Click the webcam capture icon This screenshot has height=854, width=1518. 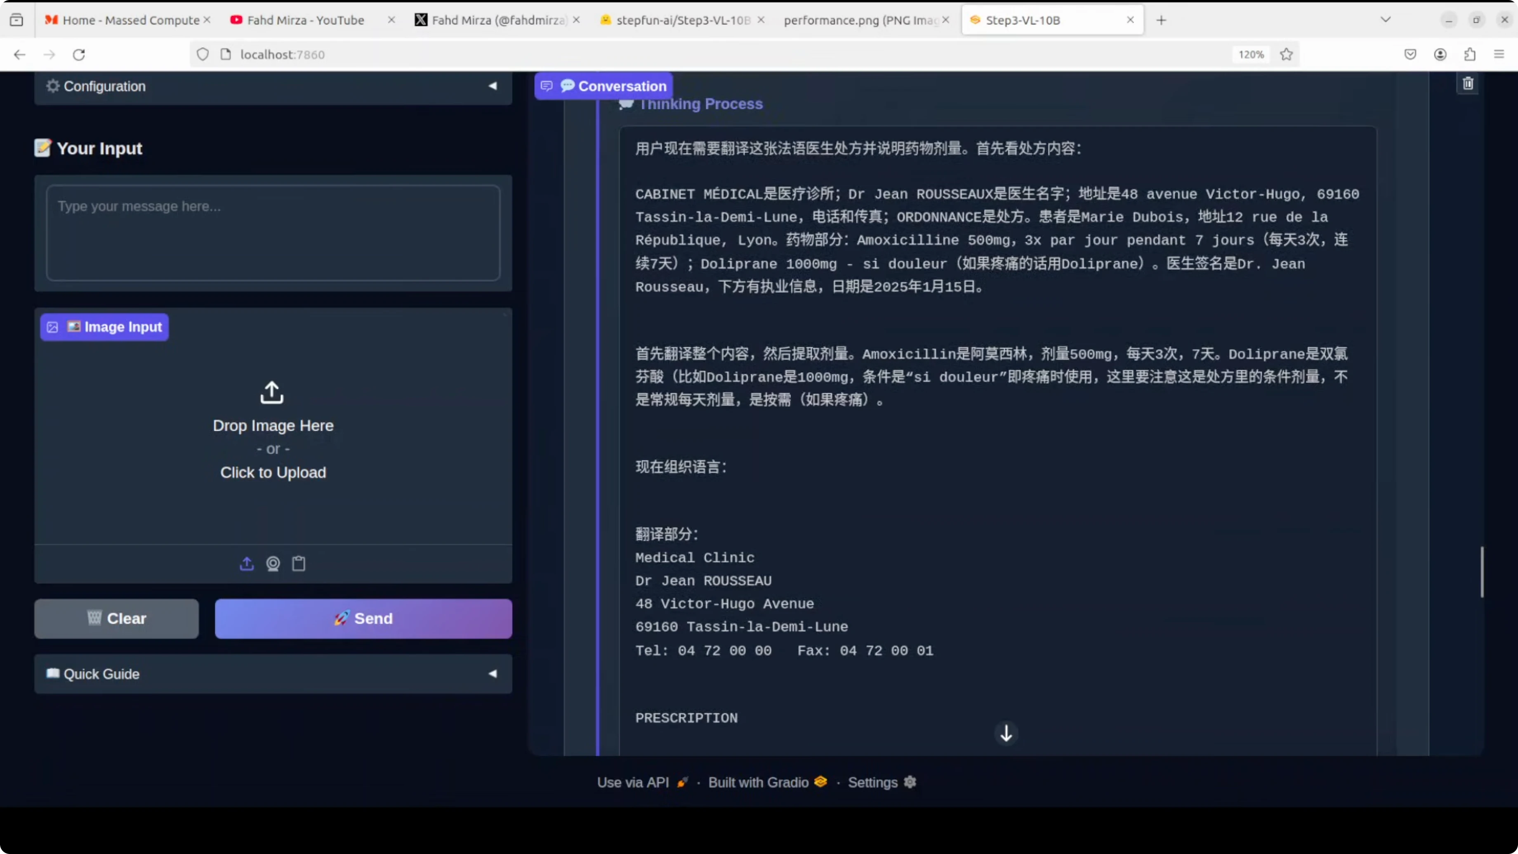[273, 564]
